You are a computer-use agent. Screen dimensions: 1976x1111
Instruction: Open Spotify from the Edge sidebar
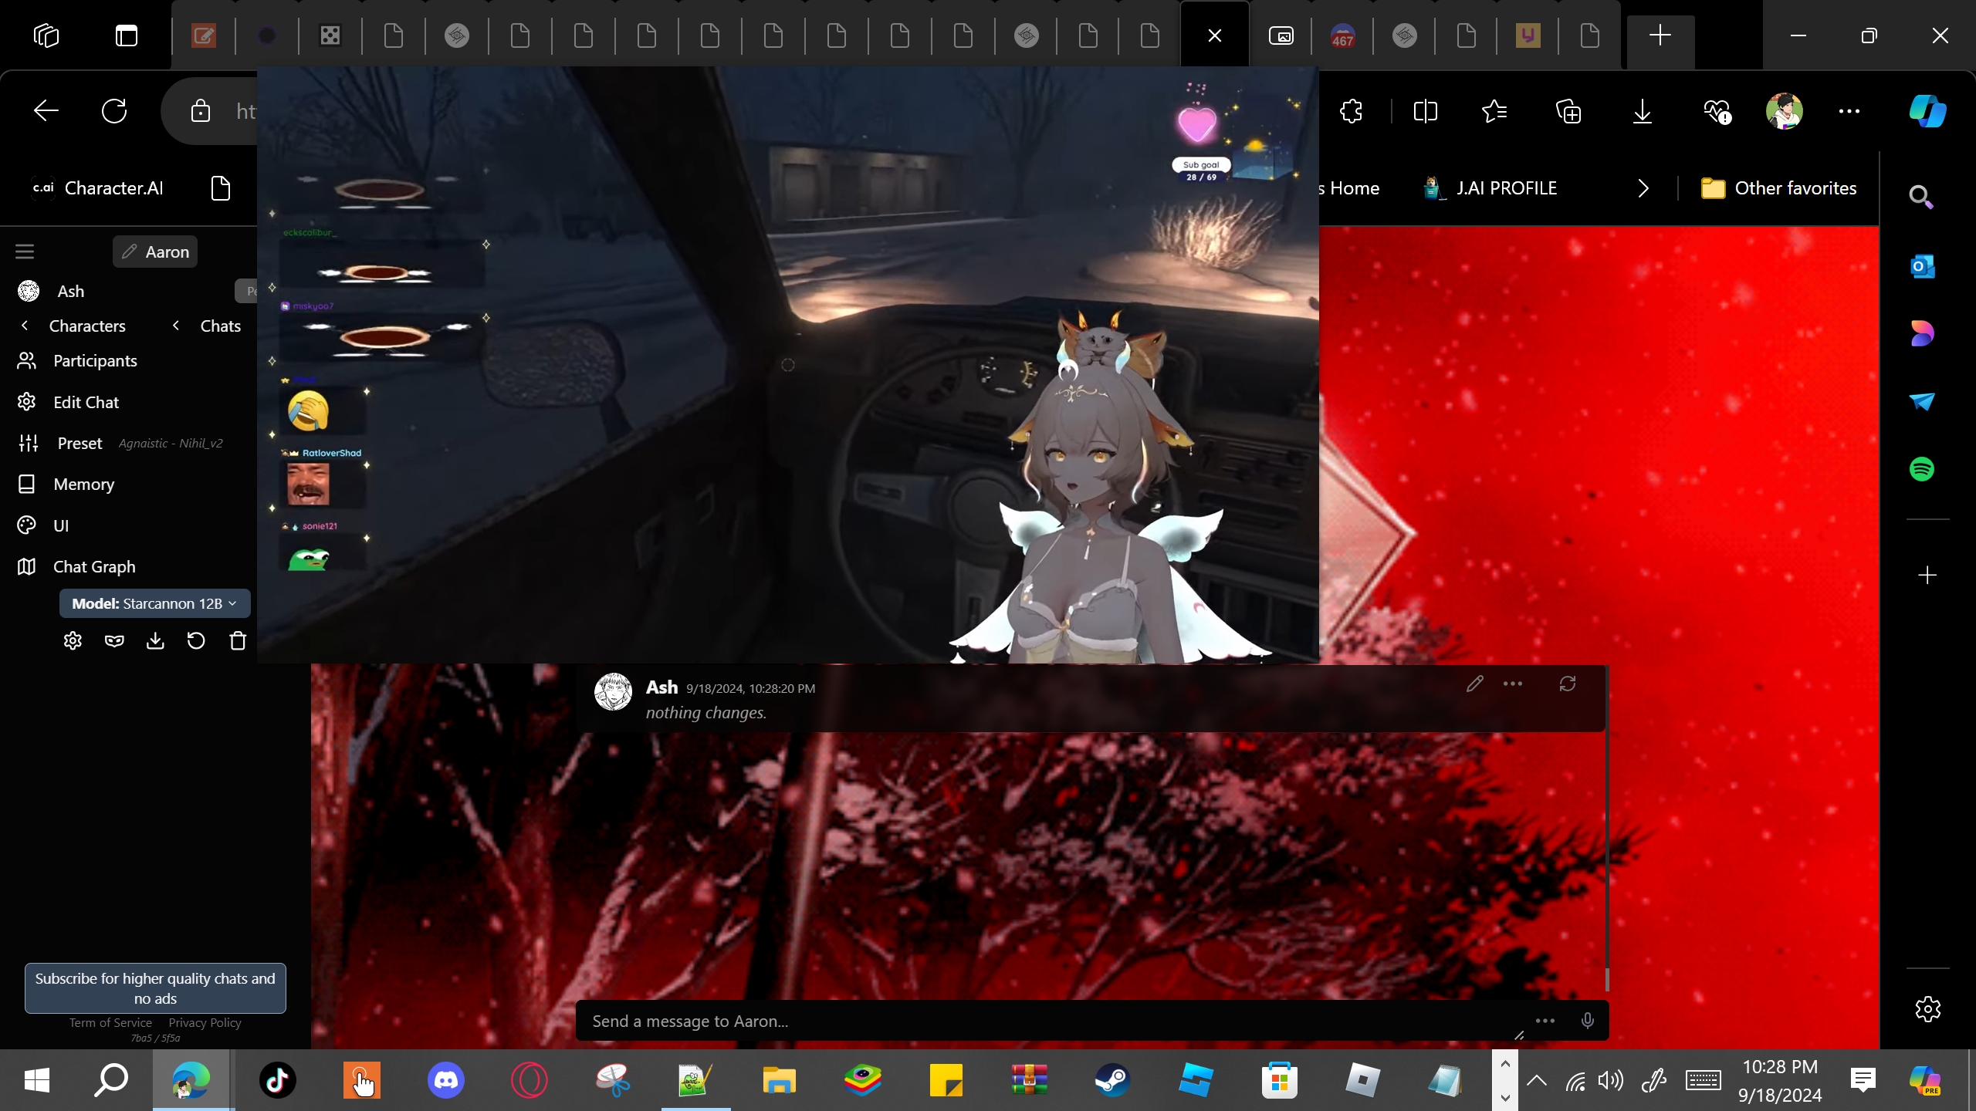point(1922,469)
